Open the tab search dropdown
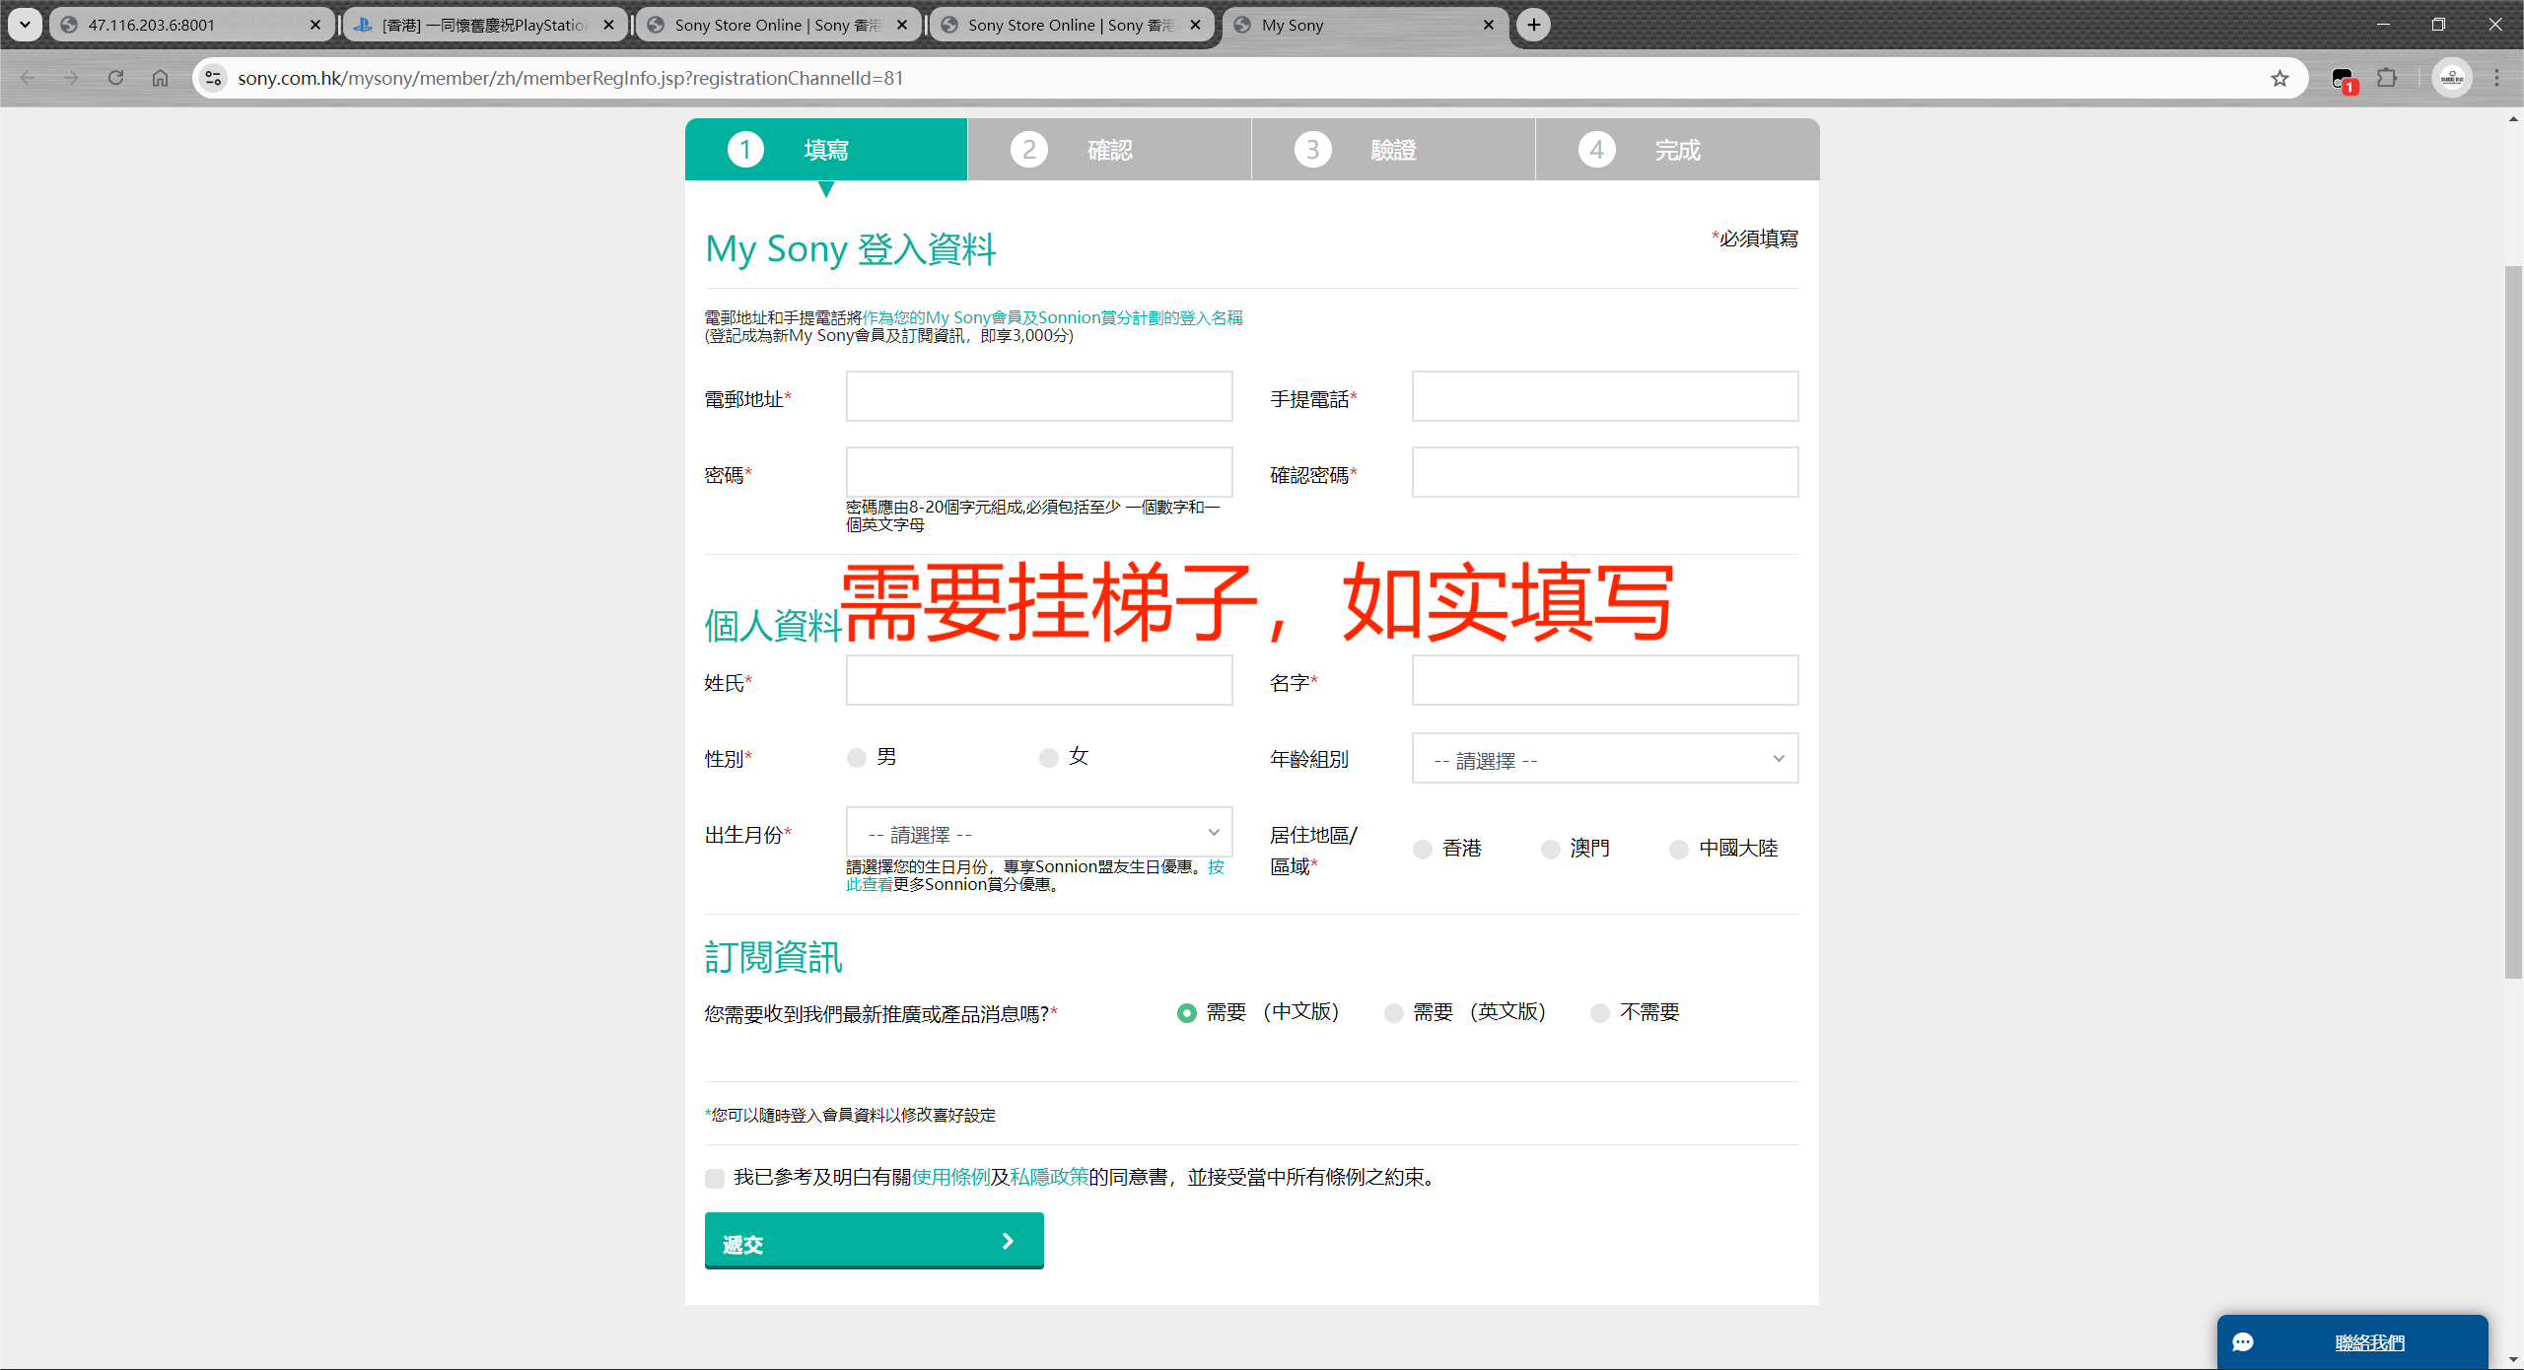The image size is (2524, 1370). coord(25,25)
